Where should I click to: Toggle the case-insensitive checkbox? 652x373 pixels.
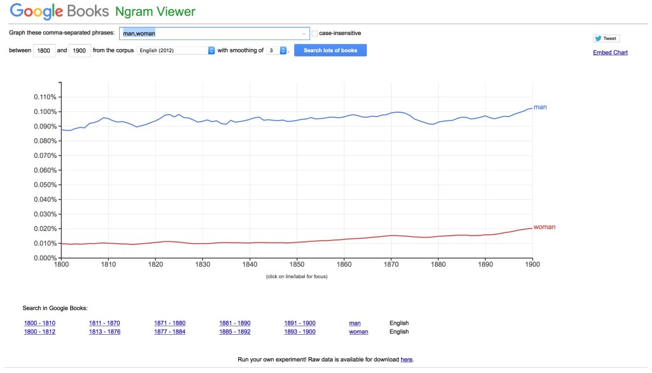point(315,33)
